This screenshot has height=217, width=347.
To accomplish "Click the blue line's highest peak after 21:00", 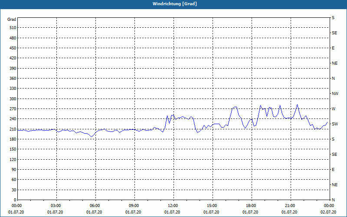I will click(297, 105).
